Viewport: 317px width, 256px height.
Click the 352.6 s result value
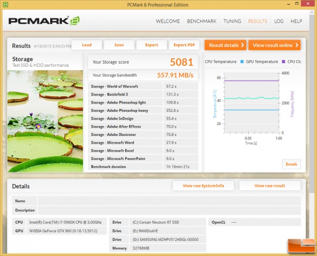(172, 110)
